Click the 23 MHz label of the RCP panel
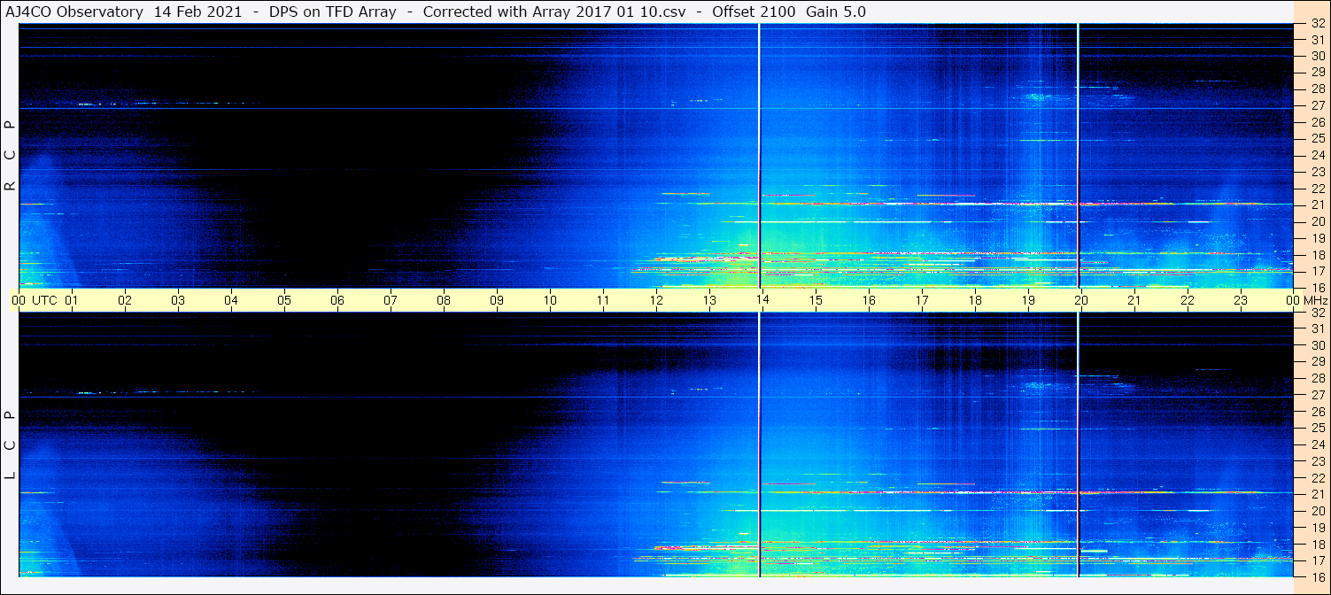 (x=1318, y=172)
